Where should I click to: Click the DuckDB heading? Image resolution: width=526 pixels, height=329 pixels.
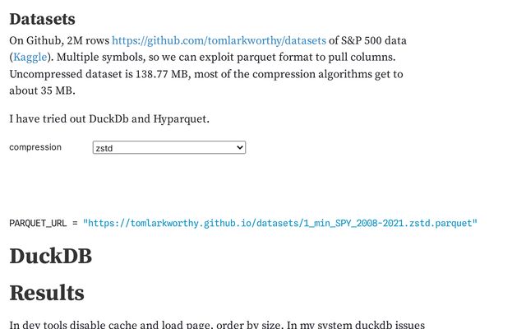pyautogui.click(x=51, y=256)
